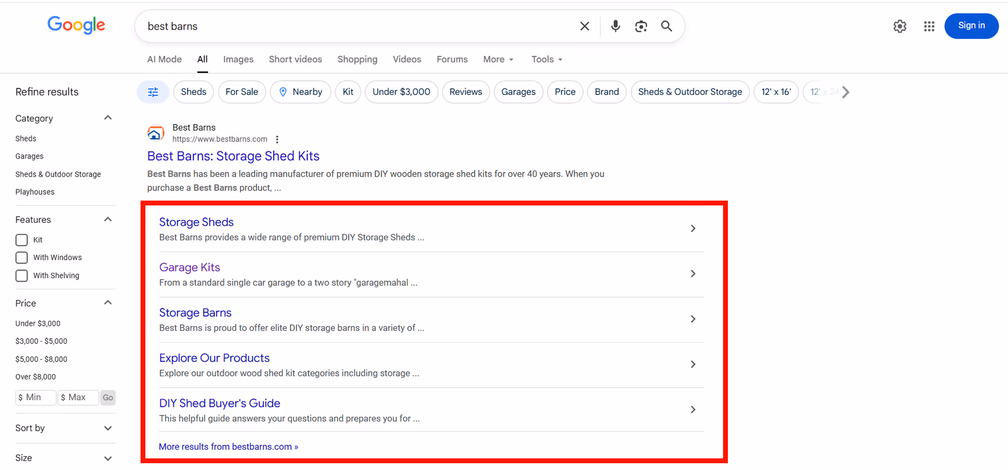1008x470 pixels.
Task: Select the Price filter chip
Action: point(565,92)
